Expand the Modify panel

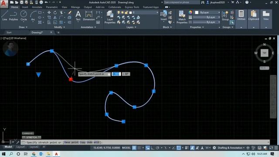click(x=59, y=27)
